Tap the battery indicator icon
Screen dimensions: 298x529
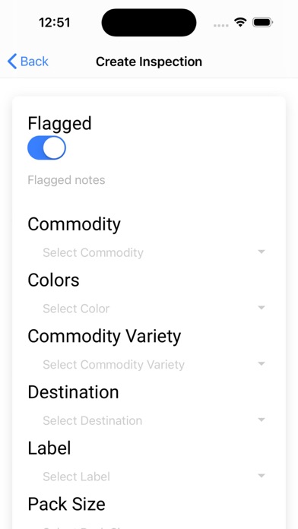tap(262, 23)
